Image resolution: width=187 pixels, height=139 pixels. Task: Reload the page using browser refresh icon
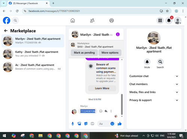point(17,11)
